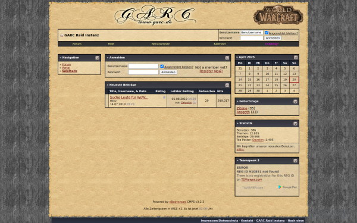Collapse the Neueste Beiträge panel
Screen dimensions: 357x223
point(227,85)
